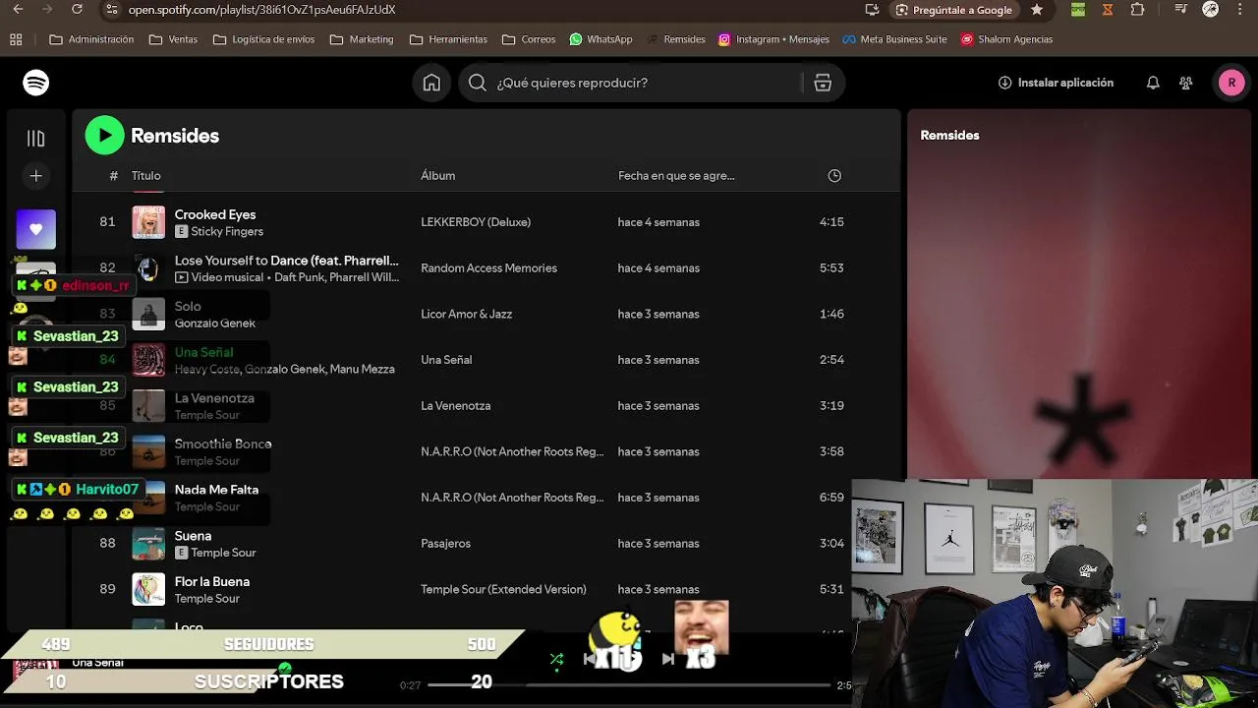Viewport: 1258px width, 708px height.
Task: Skip to next track in player
Action: coord(668,659)
